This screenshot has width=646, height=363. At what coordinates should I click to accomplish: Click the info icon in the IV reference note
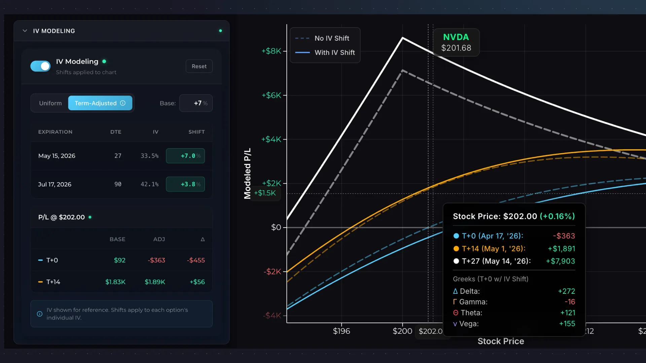(39, 314)
